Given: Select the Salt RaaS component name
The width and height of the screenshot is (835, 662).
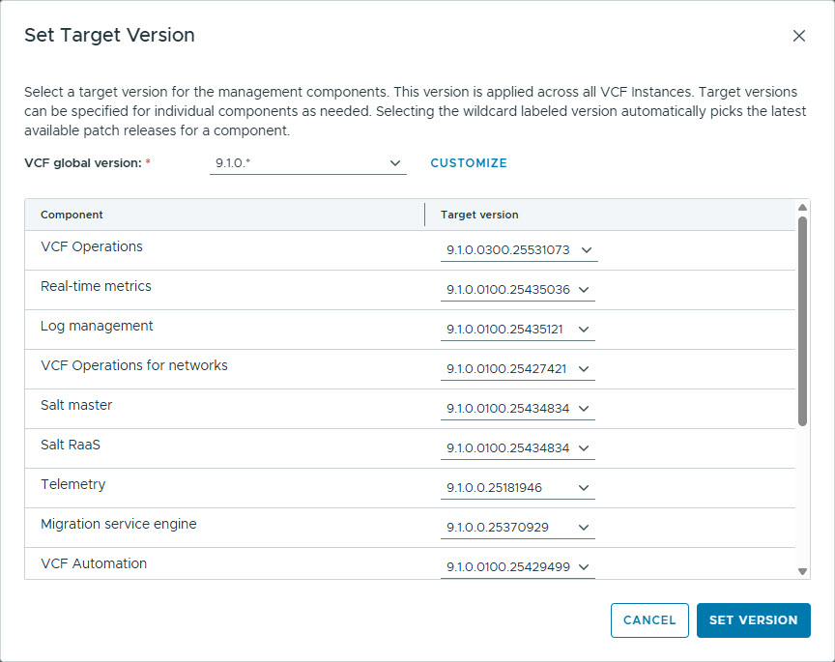Looking at the screenshot, I should [x=71, y=445].
